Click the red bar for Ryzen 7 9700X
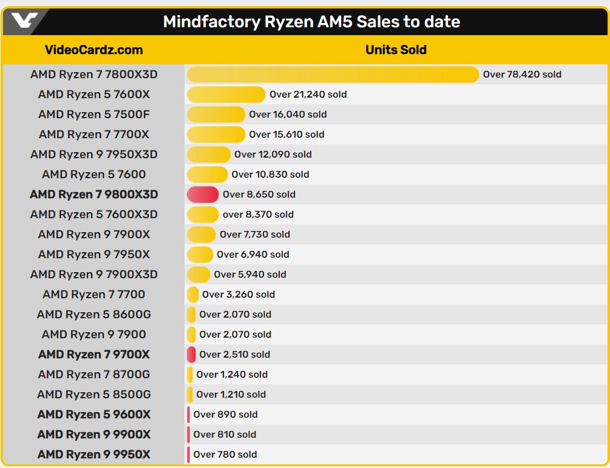 191,355
